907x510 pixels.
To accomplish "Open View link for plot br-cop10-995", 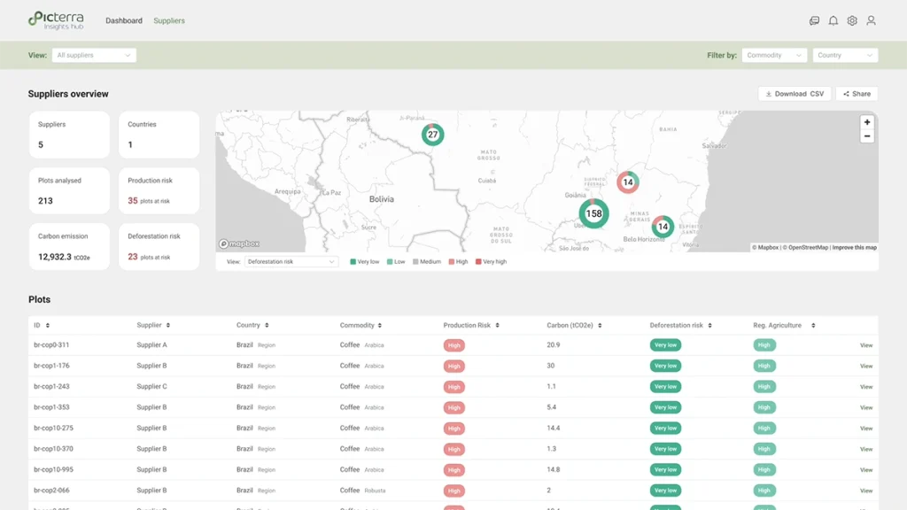I will click(866, 470).
